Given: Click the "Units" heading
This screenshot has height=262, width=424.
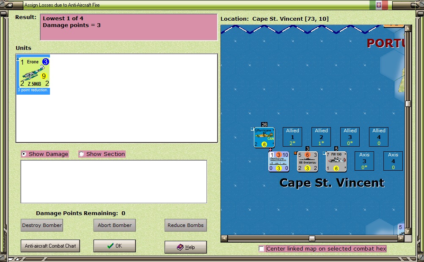Looking at the screenshot, I should tap(24, 48).
